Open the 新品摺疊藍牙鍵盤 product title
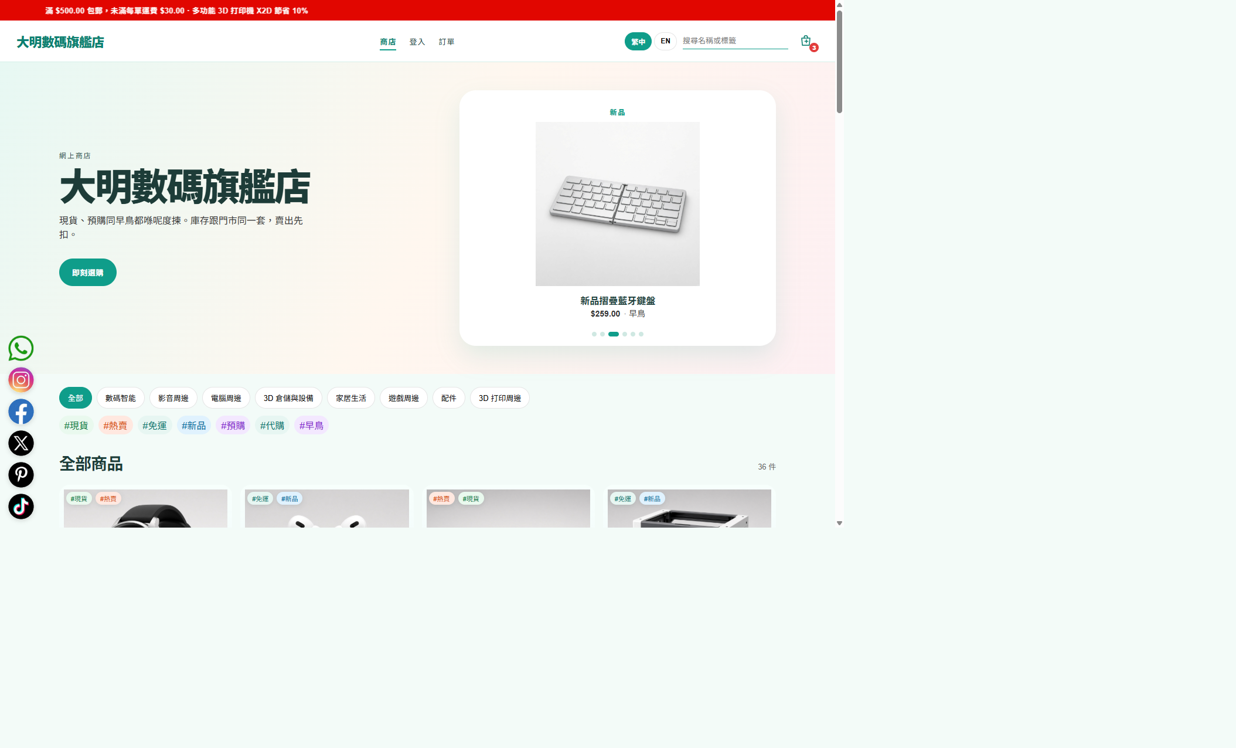 pyautogui.click(x=617, y=301)
